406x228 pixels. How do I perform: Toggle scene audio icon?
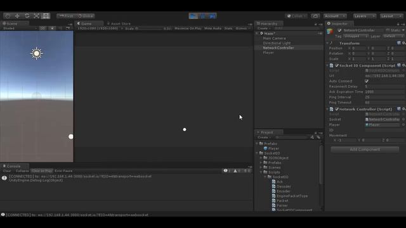(60, 28)
